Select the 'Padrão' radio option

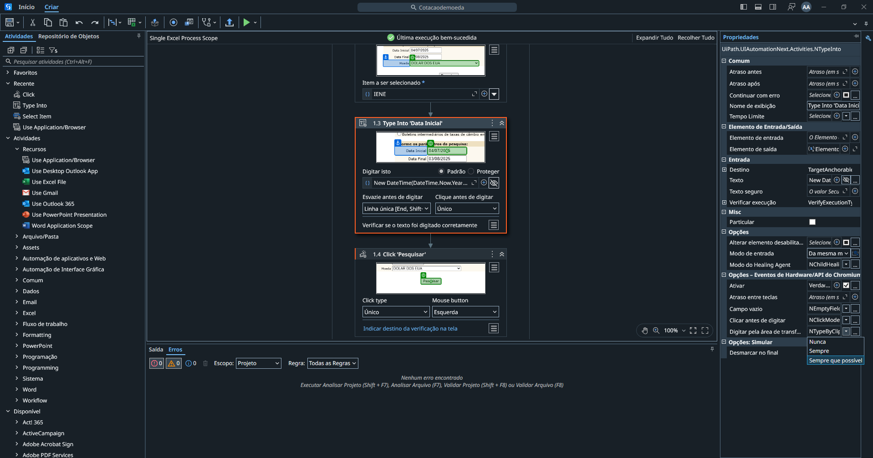441,171
